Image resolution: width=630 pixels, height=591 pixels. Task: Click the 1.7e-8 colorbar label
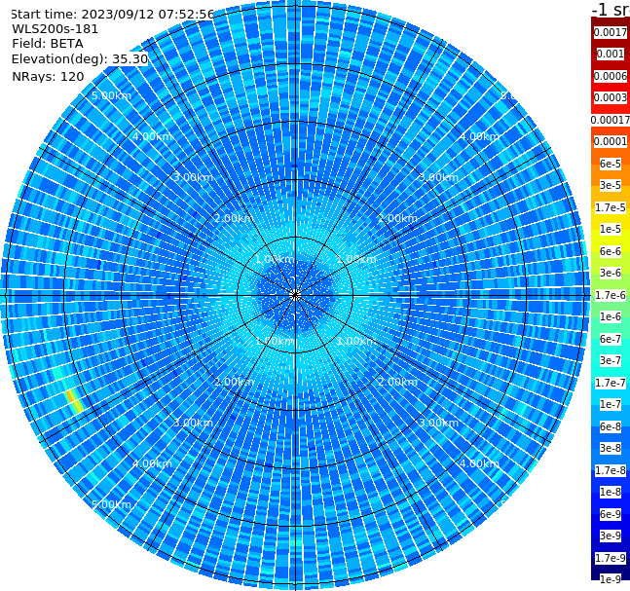click(x=611, y=470)
